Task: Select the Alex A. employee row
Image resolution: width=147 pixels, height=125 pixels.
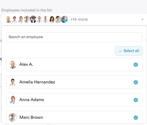Action: tap(74, 64)
